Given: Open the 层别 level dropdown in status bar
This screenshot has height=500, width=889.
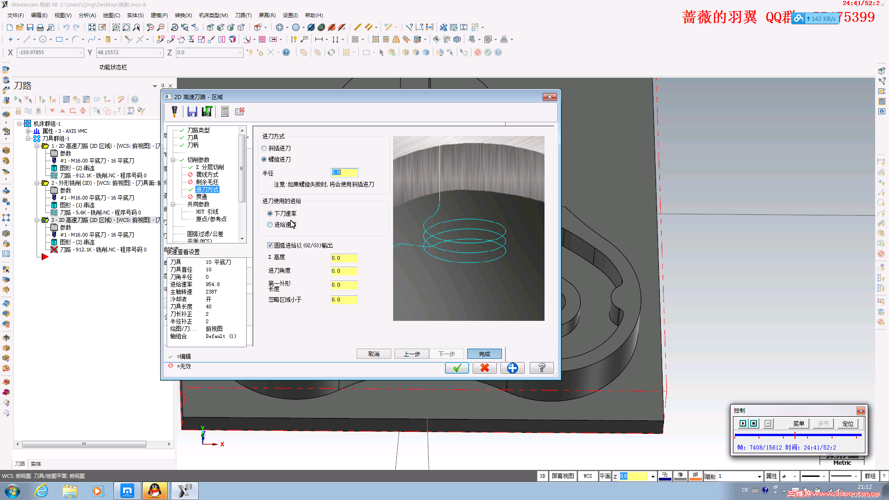Looking at the screenshot, I should click(x=759, y=476).
